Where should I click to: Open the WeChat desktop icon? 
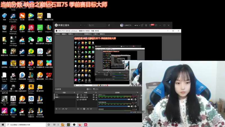click(x=31, y=40)
